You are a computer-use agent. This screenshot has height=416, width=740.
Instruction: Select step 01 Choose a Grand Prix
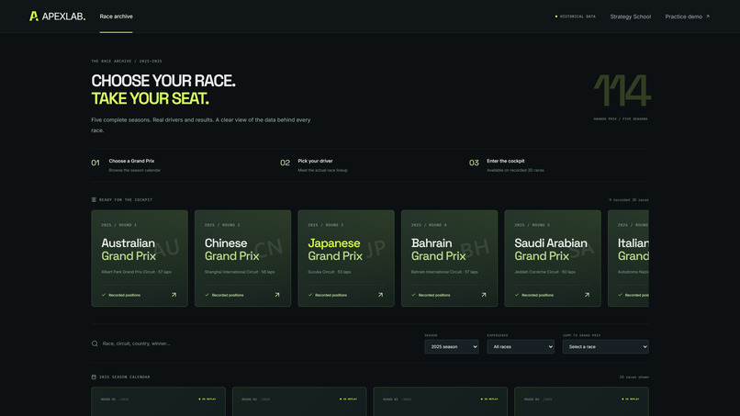tap(126, 165)
